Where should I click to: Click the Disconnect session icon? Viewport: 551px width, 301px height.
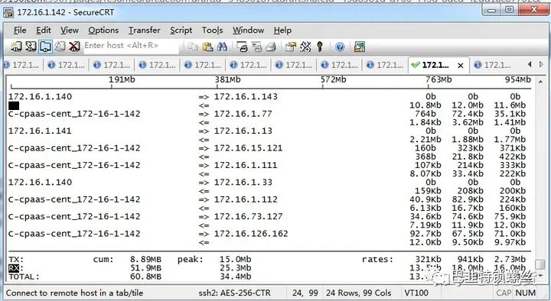[x=74, y=47]
